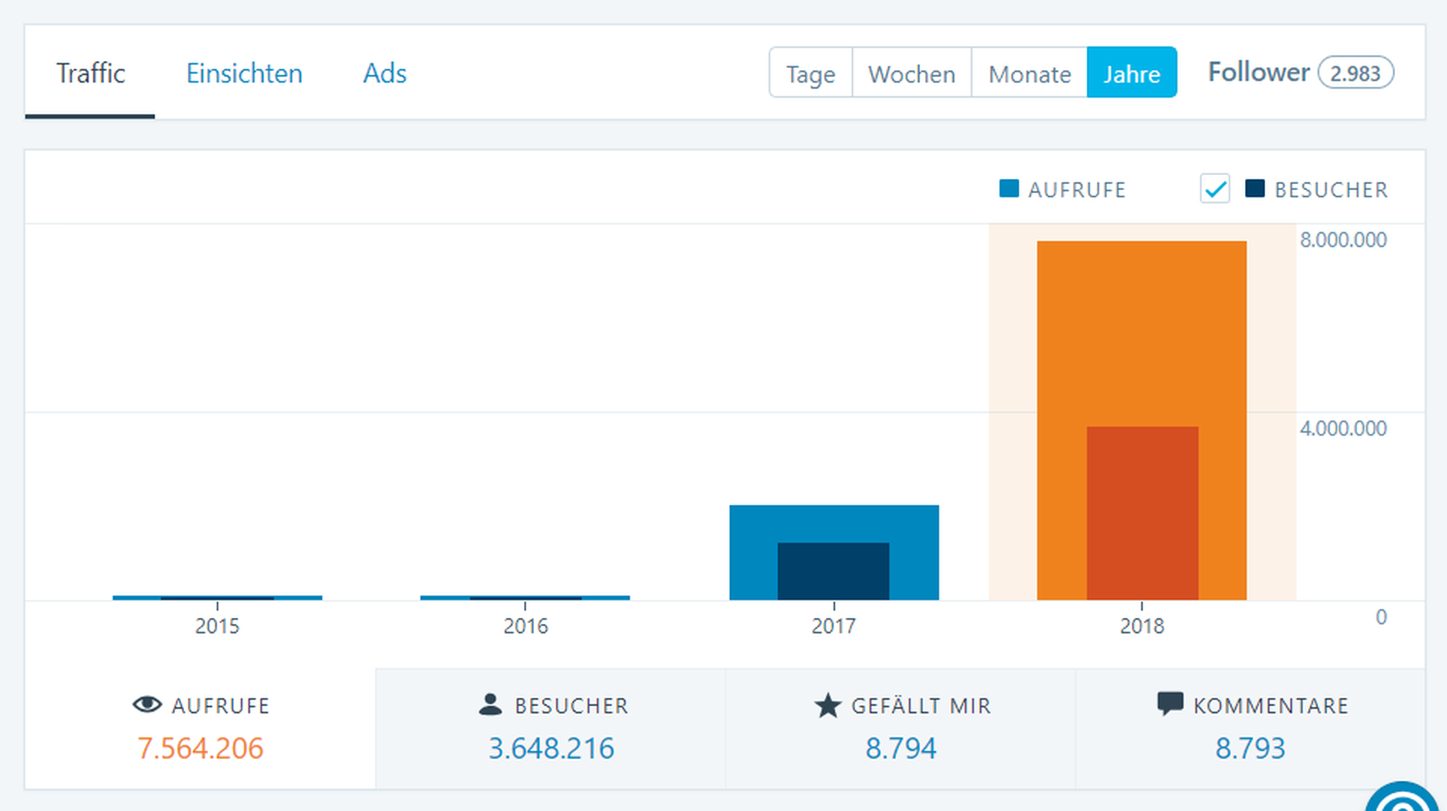1447x811 pixels.
Task: Toggle the Besucher checkbox in the legend
Action: 1215,188
